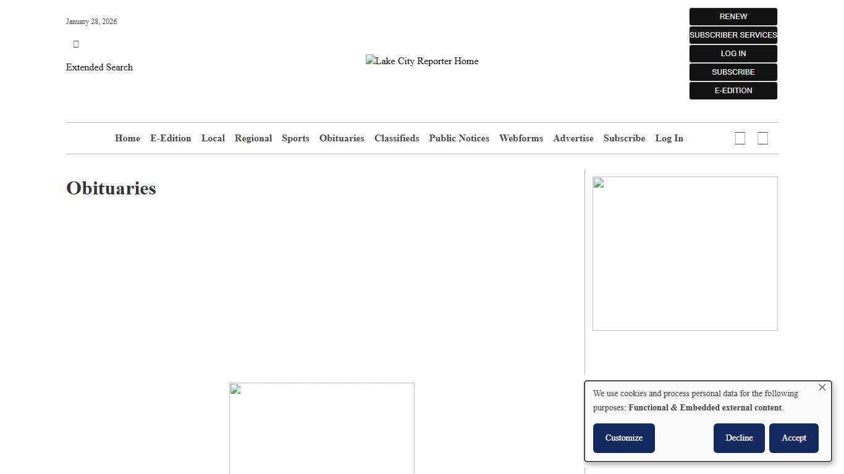Customize cookie preferences
Viewport: 844px width, 474px height.
click(x=623, y=438)
